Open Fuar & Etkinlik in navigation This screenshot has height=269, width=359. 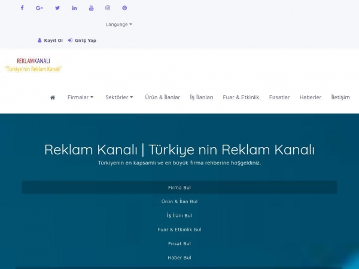(x=241, y=97)
